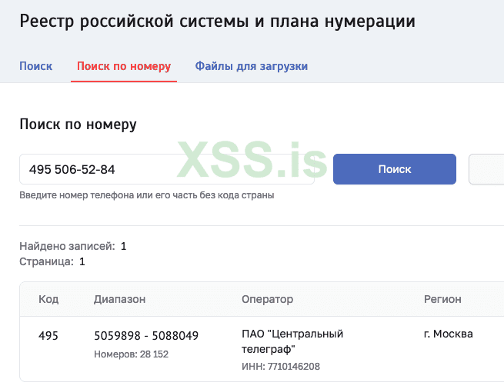Image resolution: width=504 pixels, height=389 pixels.
Task: Click the Найдено записей counter
Action: [x=72, y=246]
